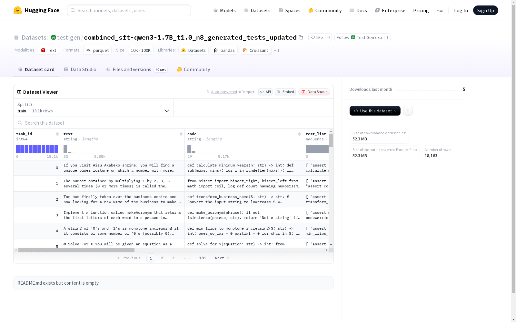Click the Next page button
This screenshot has height=322, width=516.
pyautogui.click(x=222, y=258)
